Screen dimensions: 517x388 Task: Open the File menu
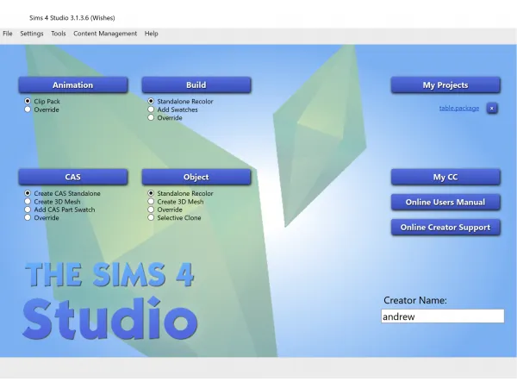[8, 34]
